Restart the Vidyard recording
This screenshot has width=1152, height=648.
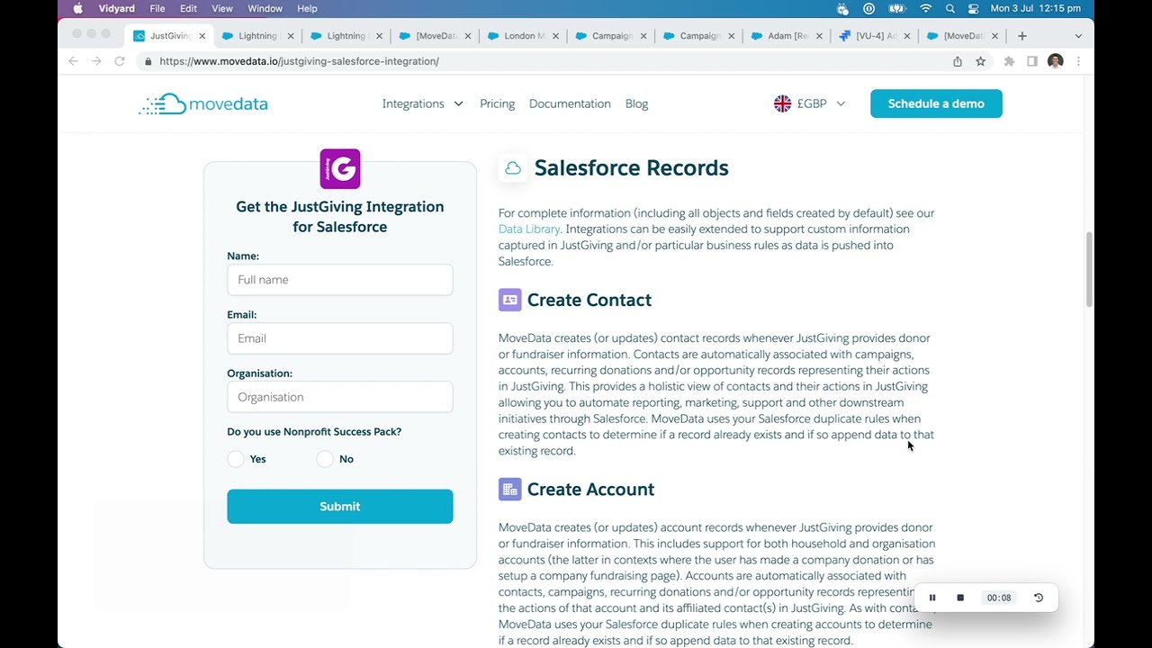(x=1039, y=598)
